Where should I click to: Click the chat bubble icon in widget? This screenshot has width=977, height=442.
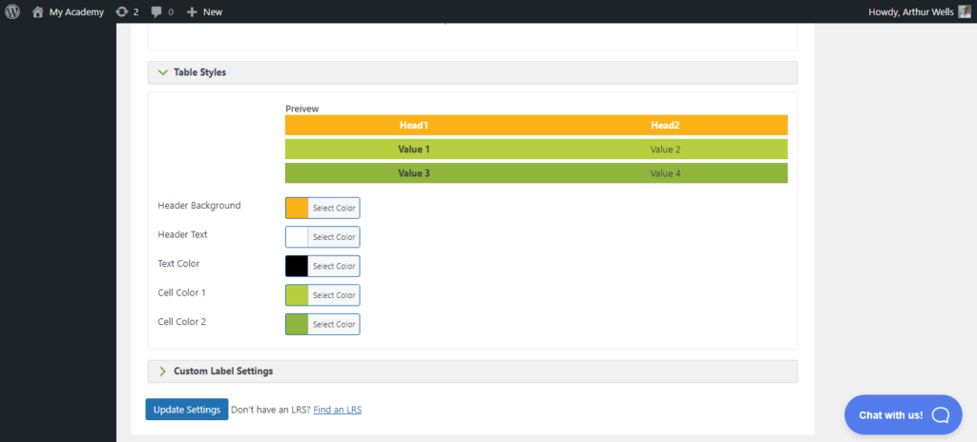[x=940, y=414]
